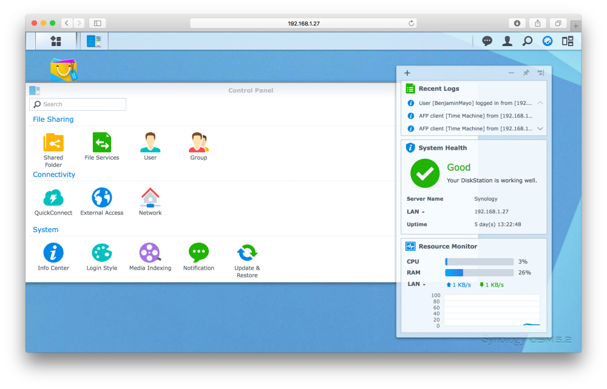This screenshot has width=607, height=389.
Task: Open the Shared Folder settings
Action: click(53, 143)
